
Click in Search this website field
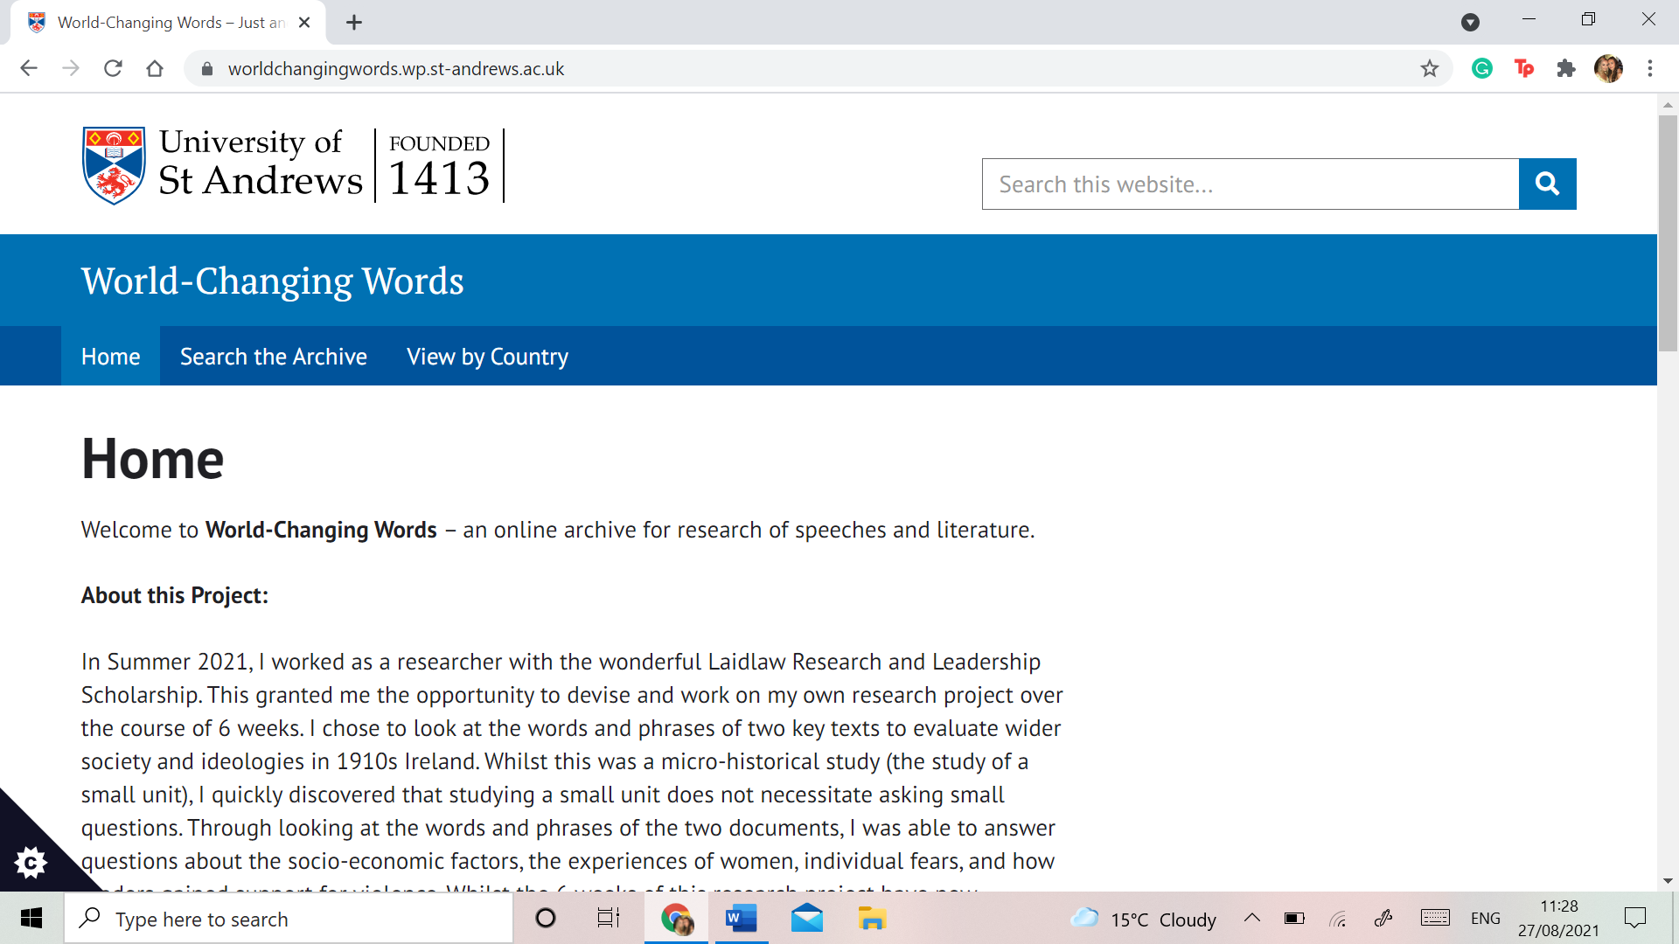pyautogui.click(x=1249, y=184)
